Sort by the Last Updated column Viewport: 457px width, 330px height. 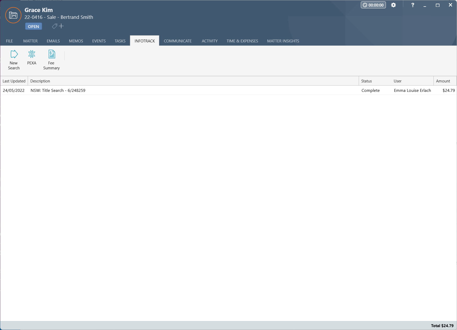[x=14, y=81]
